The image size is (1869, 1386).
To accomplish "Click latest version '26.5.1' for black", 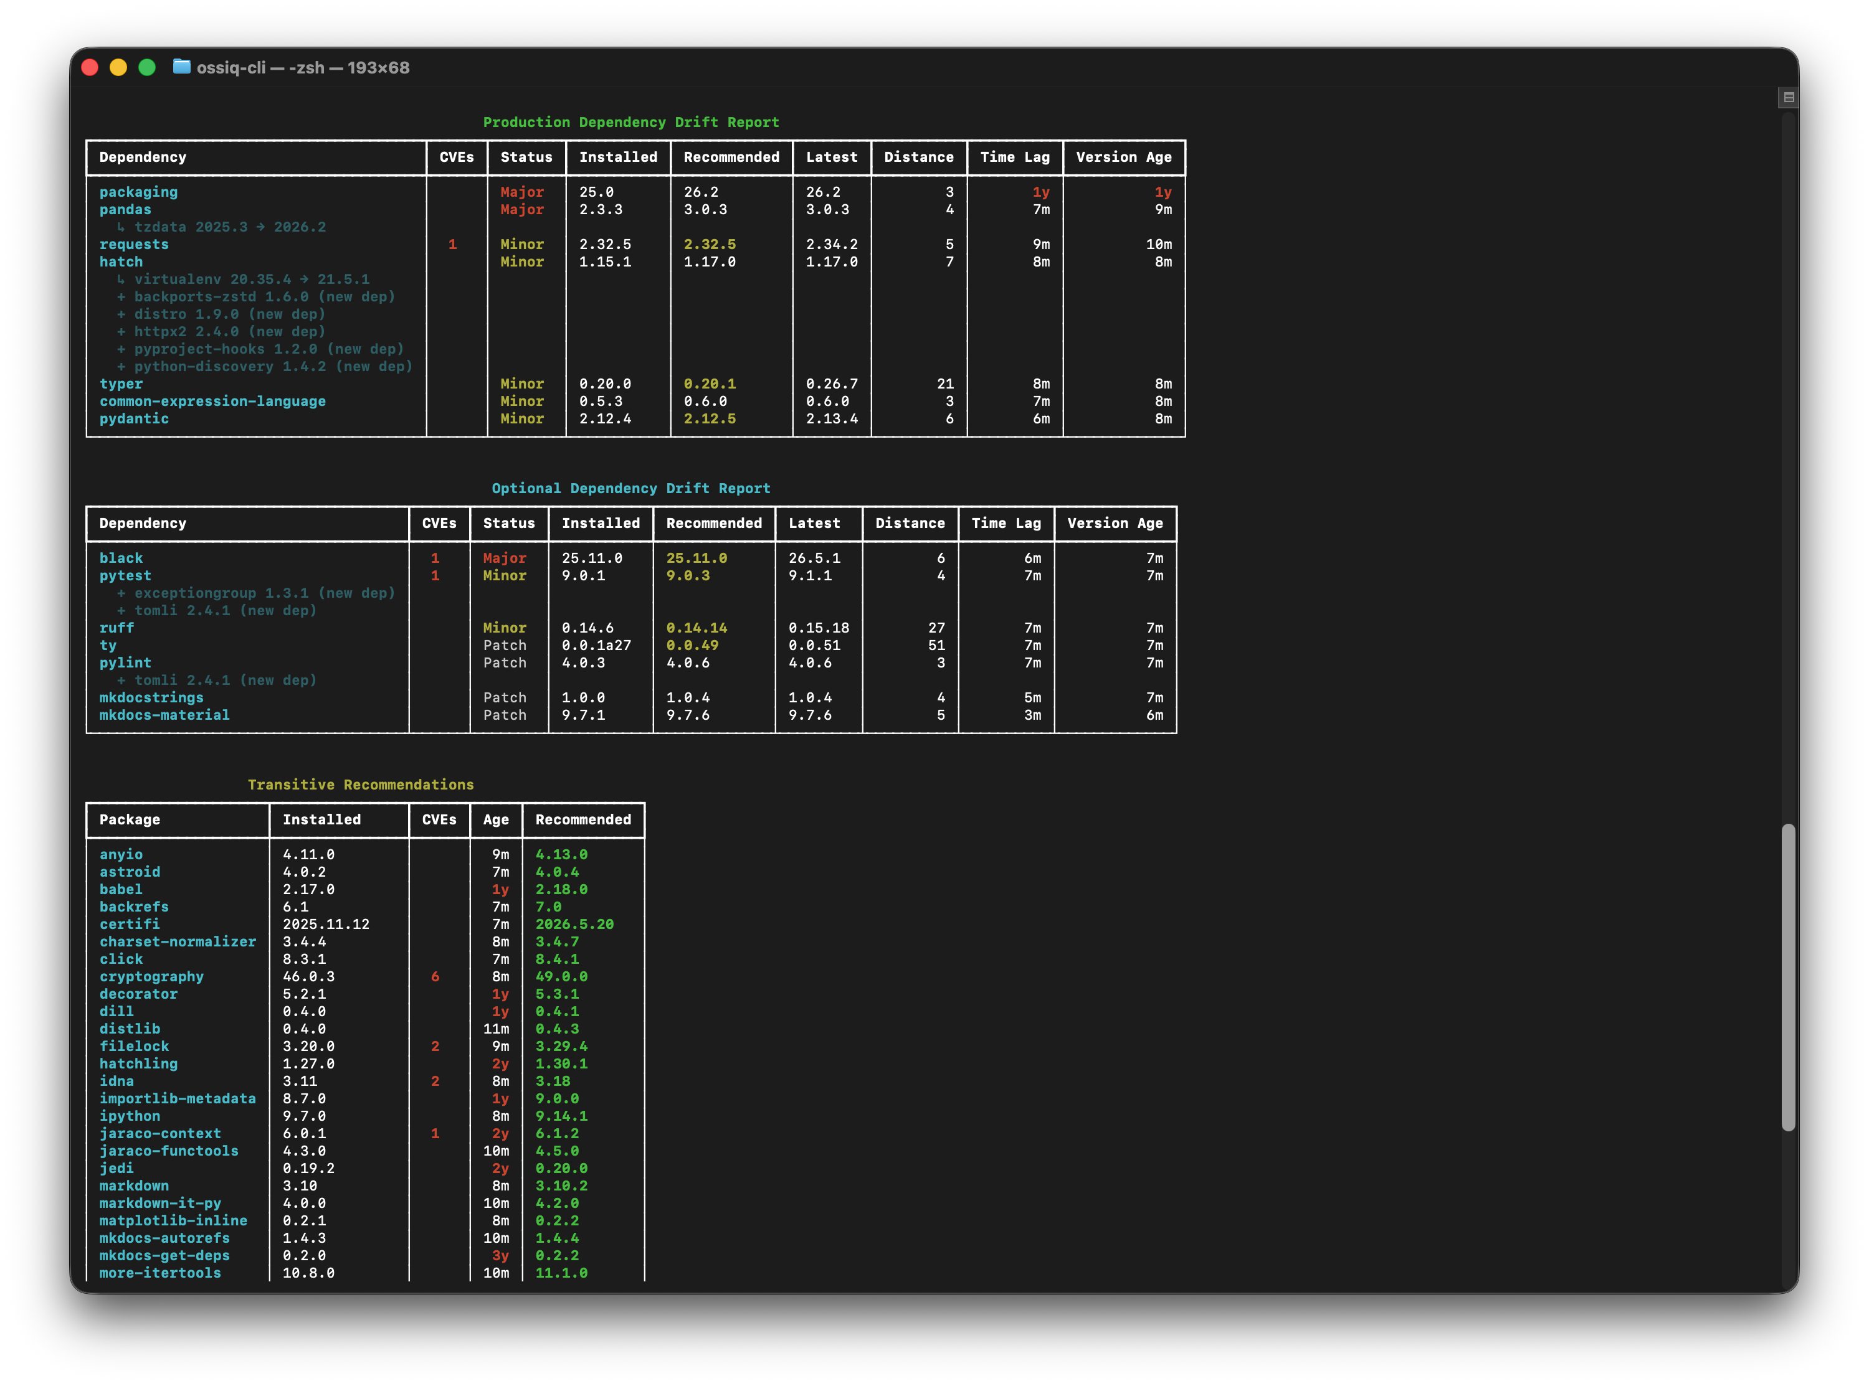I will (814, 558).
